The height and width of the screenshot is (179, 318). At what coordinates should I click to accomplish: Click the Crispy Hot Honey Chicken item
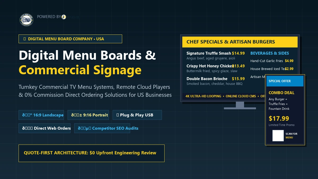point(210,66)
